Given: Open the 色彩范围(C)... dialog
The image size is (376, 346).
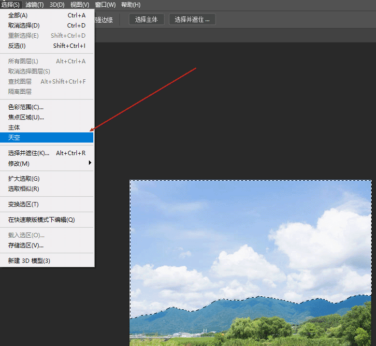Looking at the screenshot, I should (26, 107).
